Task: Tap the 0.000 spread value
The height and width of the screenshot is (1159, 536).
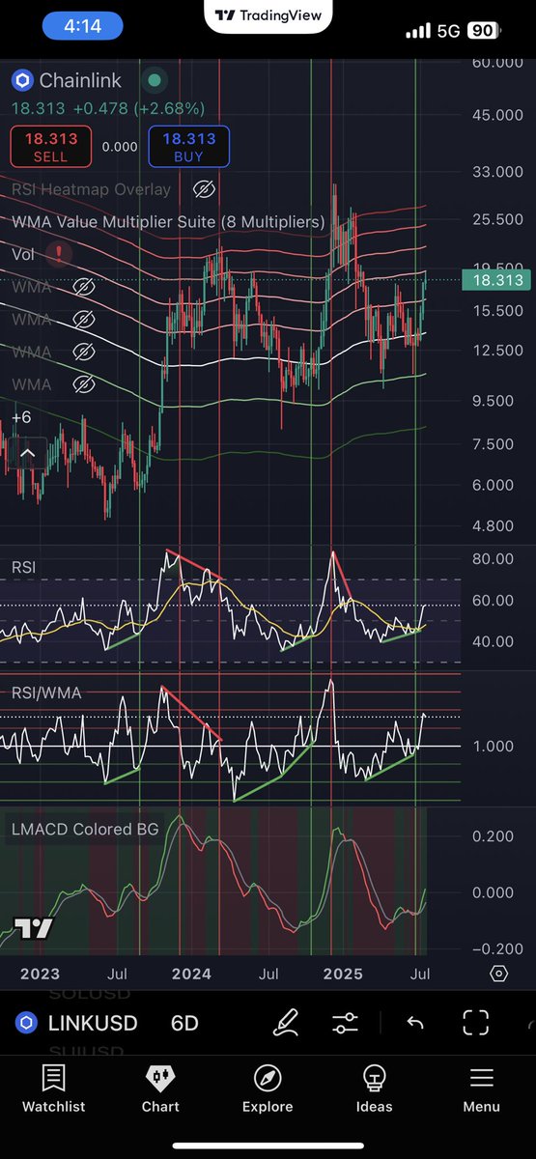Action: (x=120, y=147)
